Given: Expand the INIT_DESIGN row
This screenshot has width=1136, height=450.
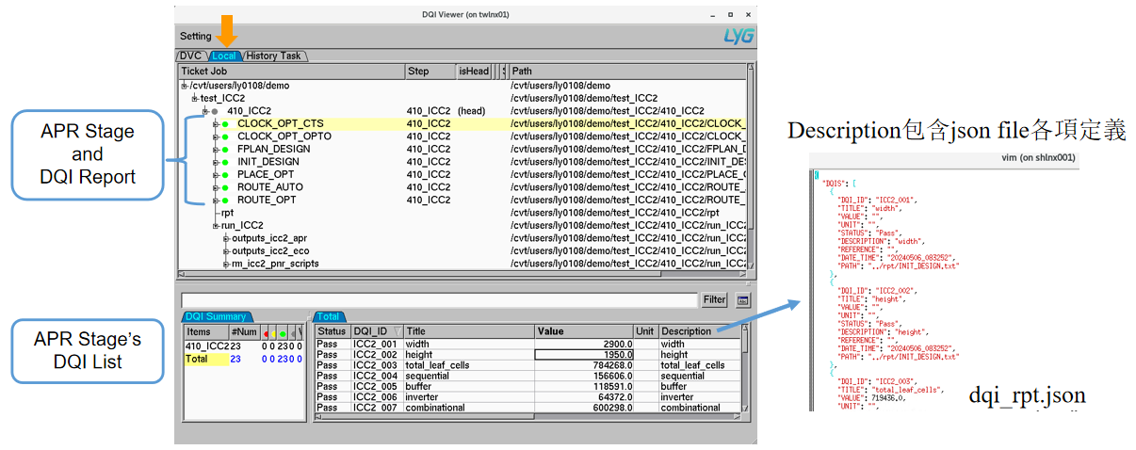Looking at the screenshot, I should point(216,162).
